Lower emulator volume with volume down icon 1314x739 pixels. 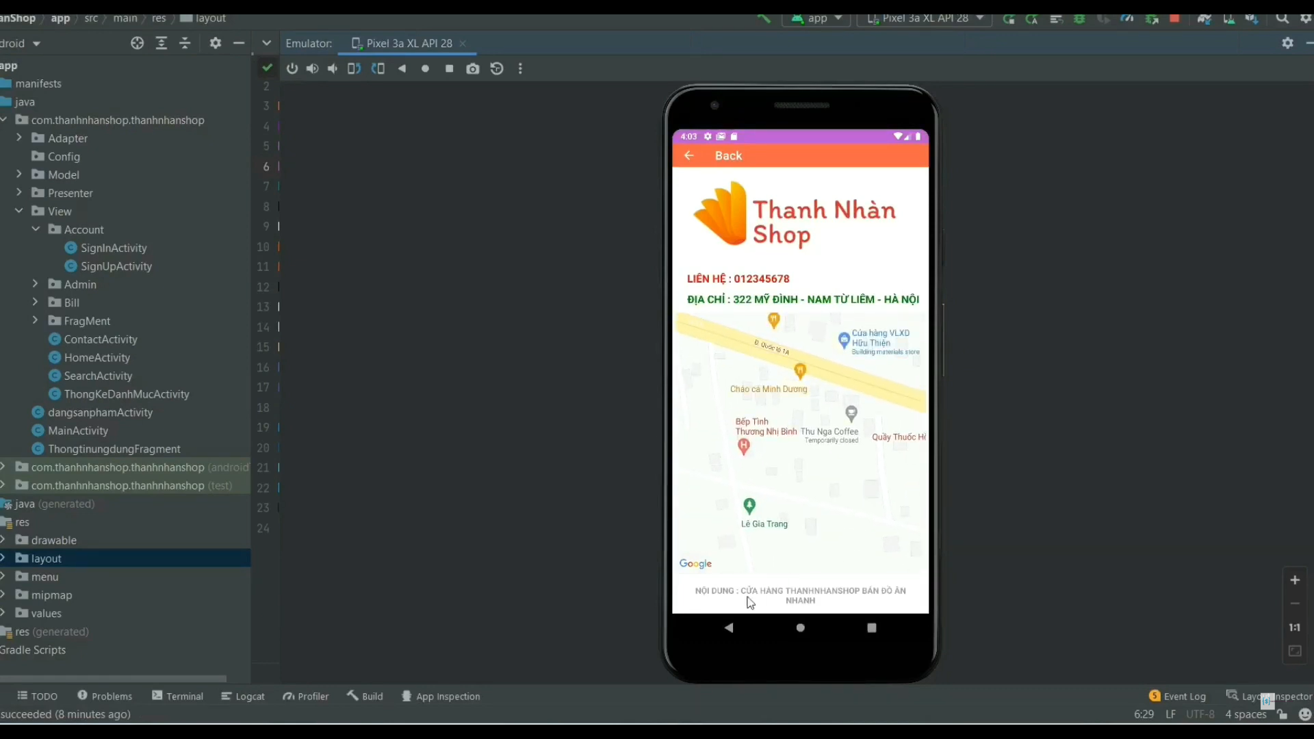[333, 68]
